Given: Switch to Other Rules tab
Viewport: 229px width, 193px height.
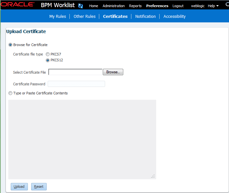Looking at the screenshot, I should point(85,16).
